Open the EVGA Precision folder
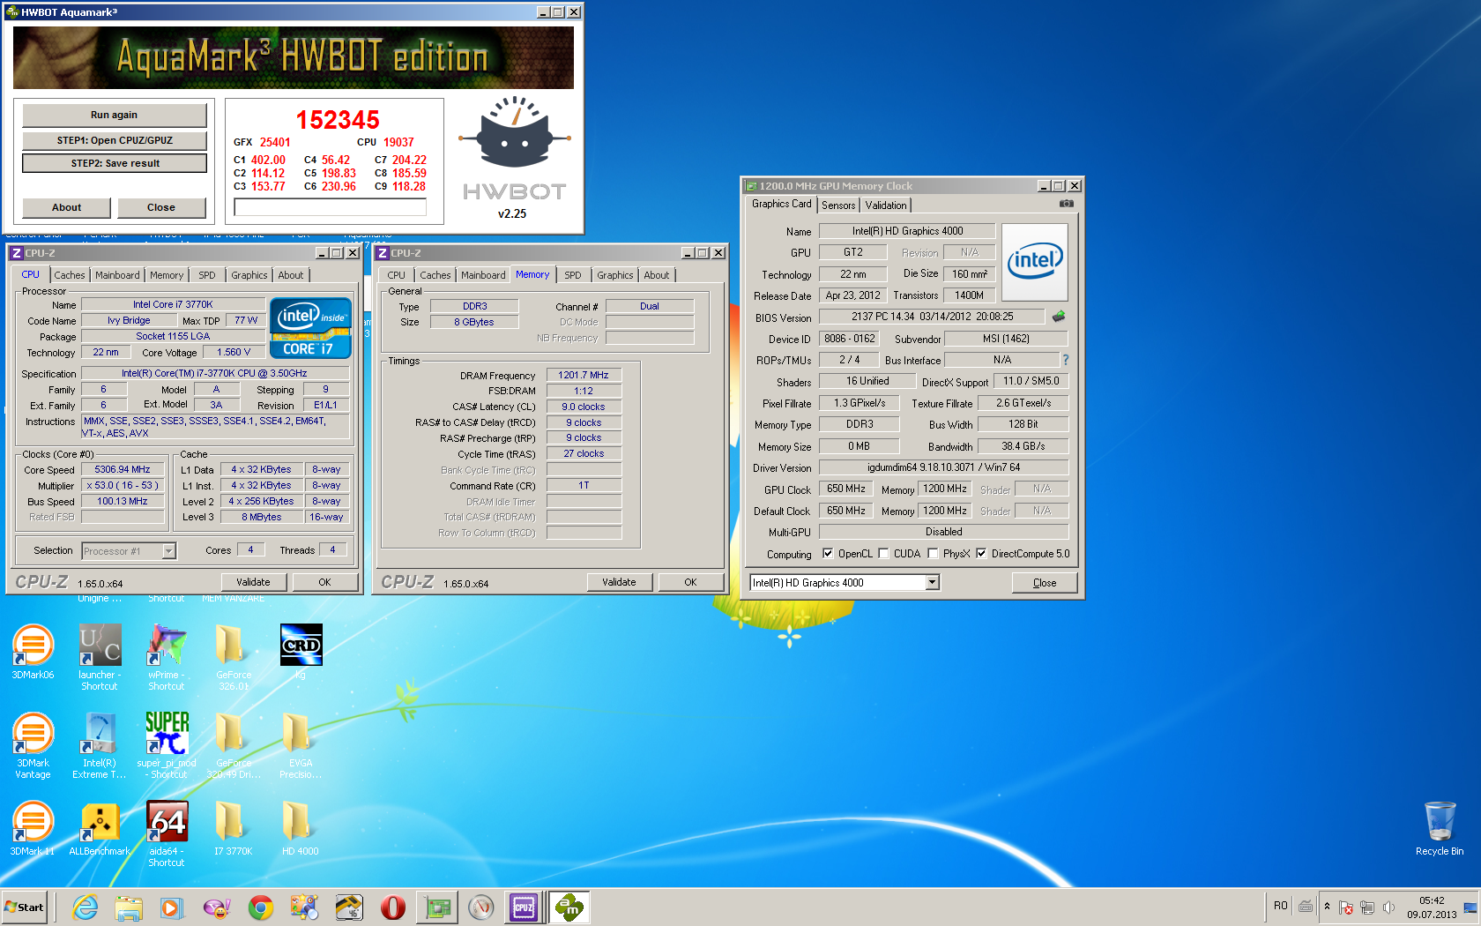The height and width of the screenshot is (926, 1481). [301, 745]
